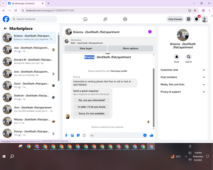Expand the Chat members section
The image size is (213, 170).
point(183,77)
